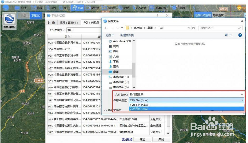Screen dimensions: 248x143
Task: Click the 搜索"123" search box
Action: click(x=220, y=28)
